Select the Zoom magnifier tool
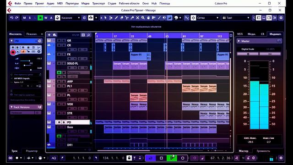This screenshot has height=165, width=293. (x=143, y=18)
